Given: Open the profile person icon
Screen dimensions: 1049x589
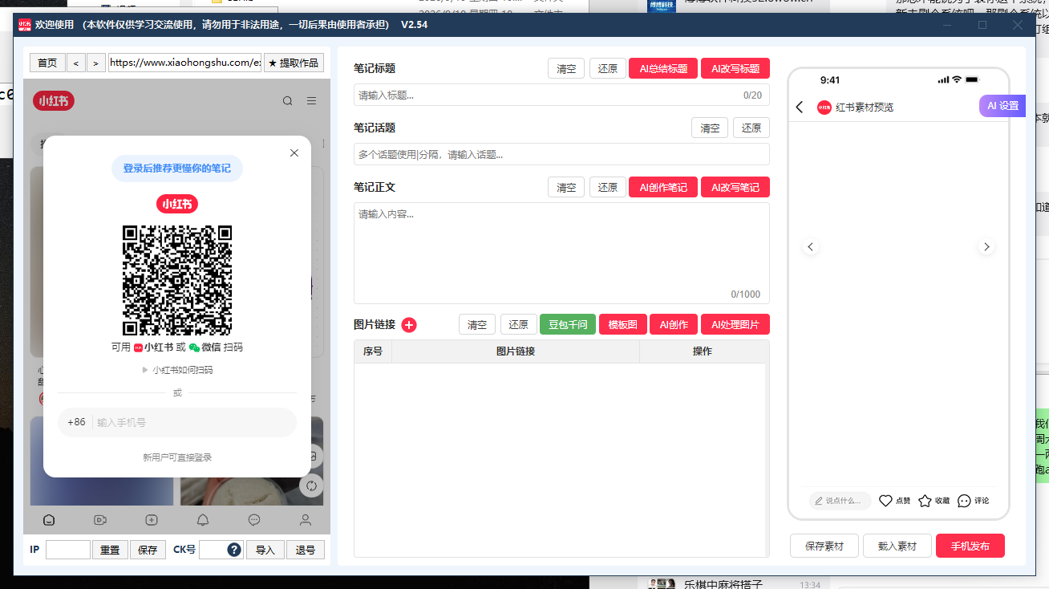Looking at the screenshot, I should click(x=306, y=520).
